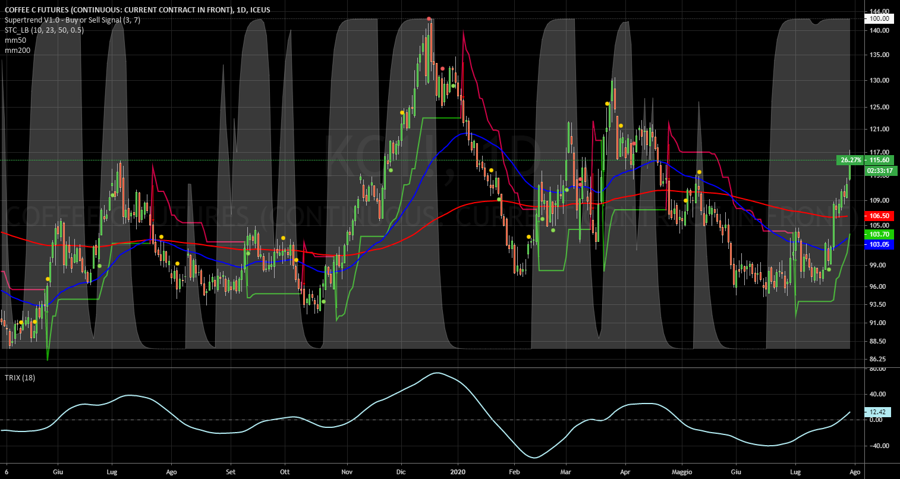Click the Apr month on time axis

(625, 472)
